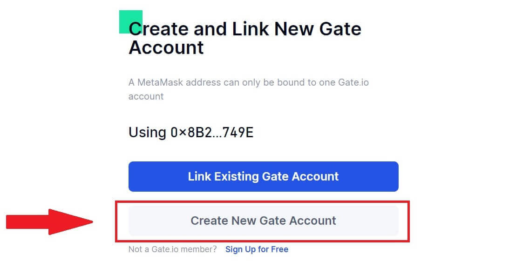
Task: Click the red arrow pointing at the button
Action: [x=49, y=222]
